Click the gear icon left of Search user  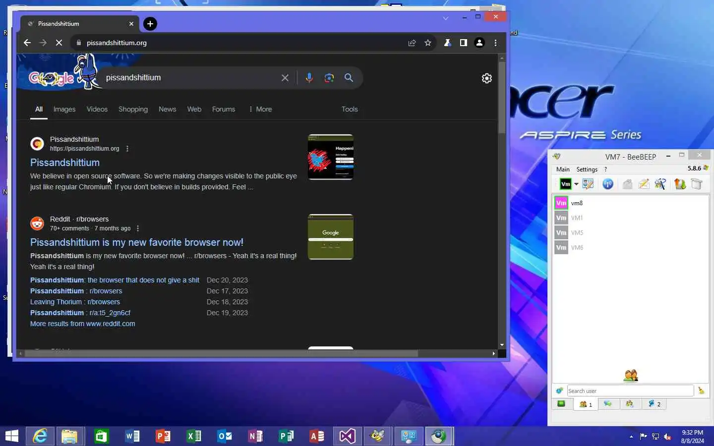pyautogui.click(x=560, y=390)
